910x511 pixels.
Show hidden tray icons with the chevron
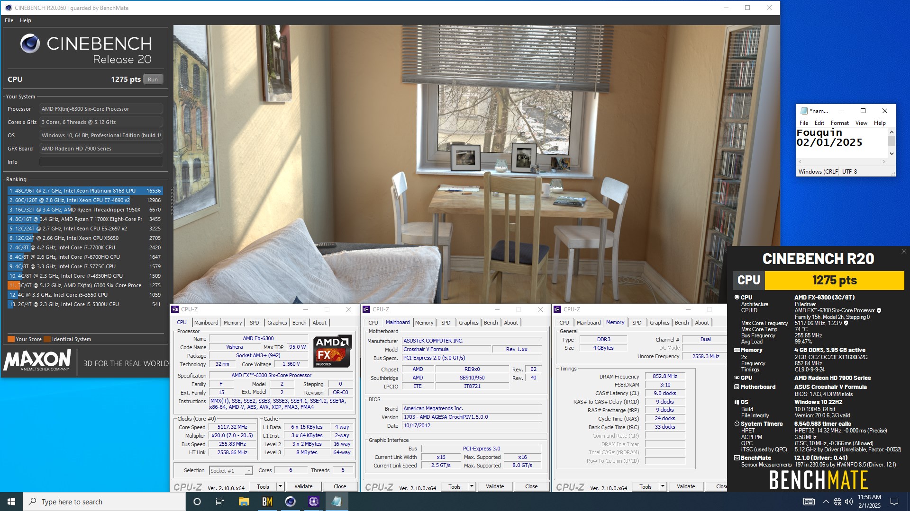826,502
